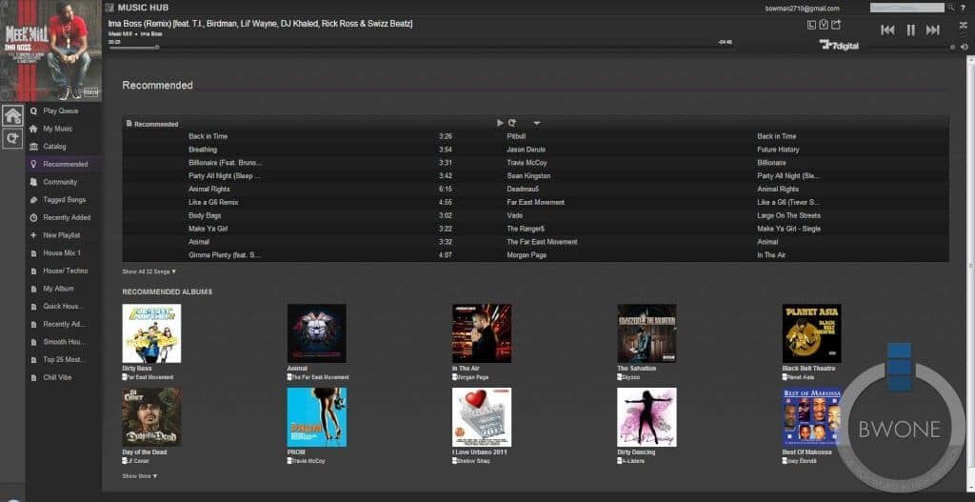Open the Dirty Bass album cover
This screenshot has width=975, height=502.
coord(151,333)
